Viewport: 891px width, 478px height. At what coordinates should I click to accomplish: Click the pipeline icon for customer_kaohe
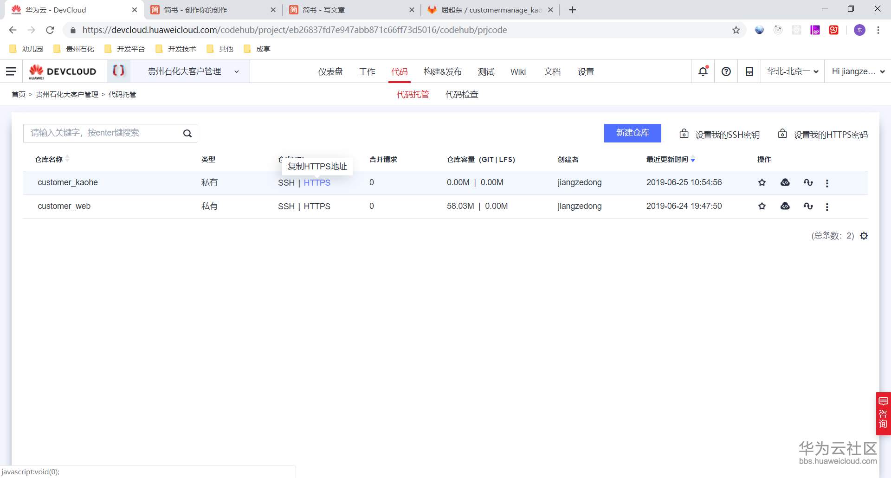(808, 182)
